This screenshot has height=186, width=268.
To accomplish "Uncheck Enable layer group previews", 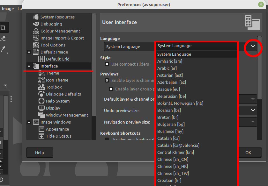I will click(x=111, y=89).
